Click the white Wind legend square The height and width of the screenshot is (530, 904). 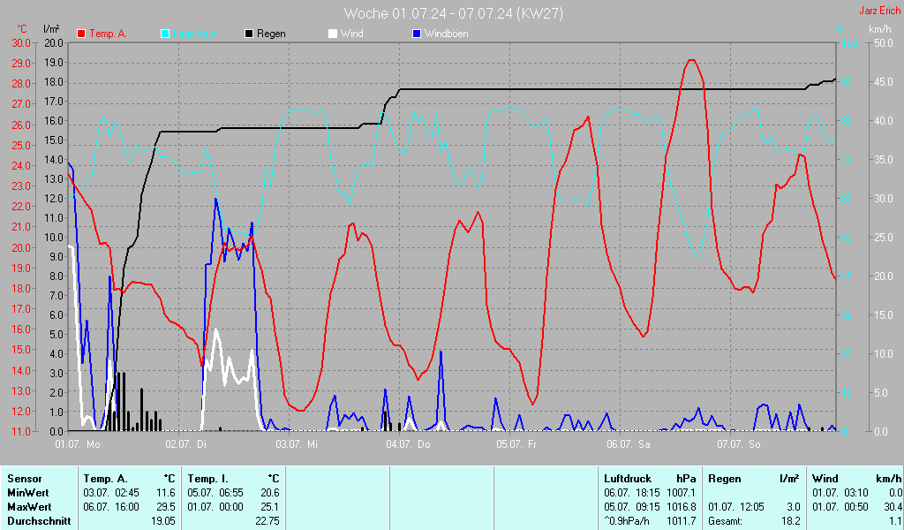pos(333,34)
